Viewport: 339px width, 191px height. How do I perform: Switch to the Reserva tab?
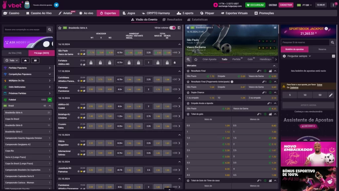322,49
